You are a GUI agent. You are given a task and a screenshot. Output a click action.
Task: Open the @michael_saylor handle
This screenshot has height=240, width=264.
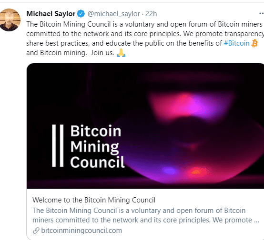point(113,14)
